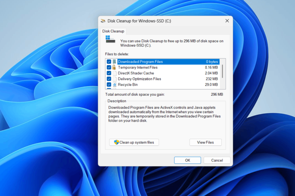Click the Downloaded Program Files row icon
Viewport: 295px width, 196px height.
click(x=115, y=61)
